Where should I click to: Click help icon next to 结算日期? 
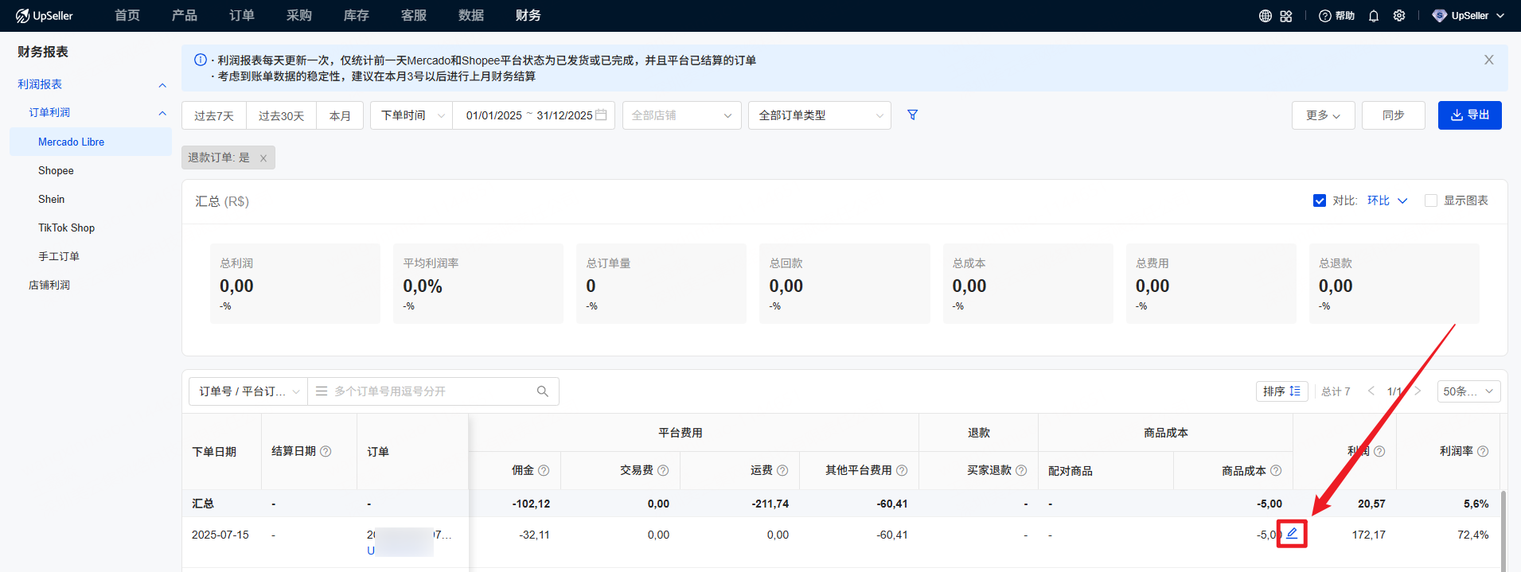click(x=326, y=451)
